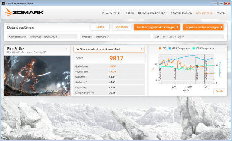Click the Grafik-Score value 10957
Screen dimensions: 232x141
[113, 66]
